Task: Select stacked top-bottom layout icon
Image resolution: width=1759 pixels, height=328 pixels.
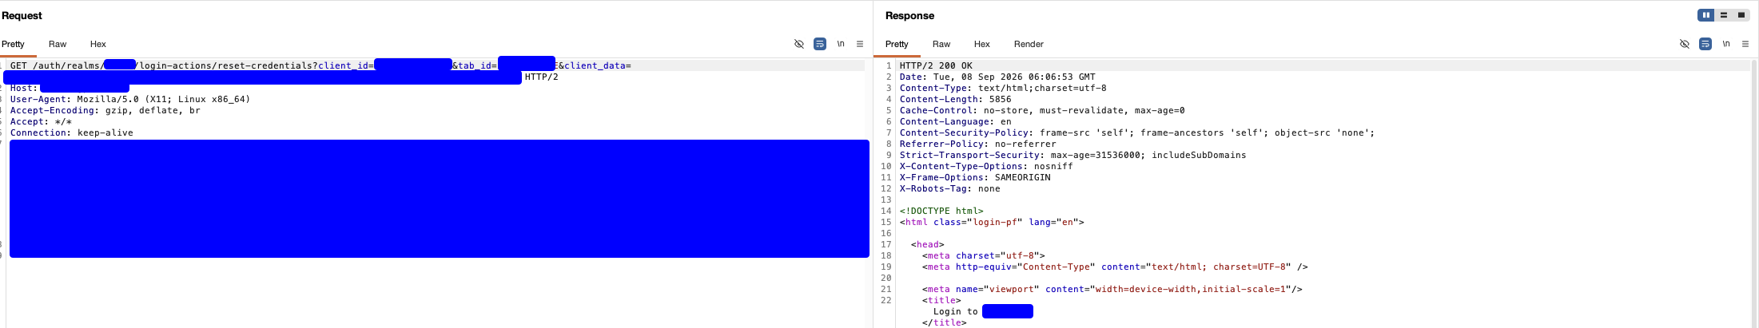Action: point(1724,15)
